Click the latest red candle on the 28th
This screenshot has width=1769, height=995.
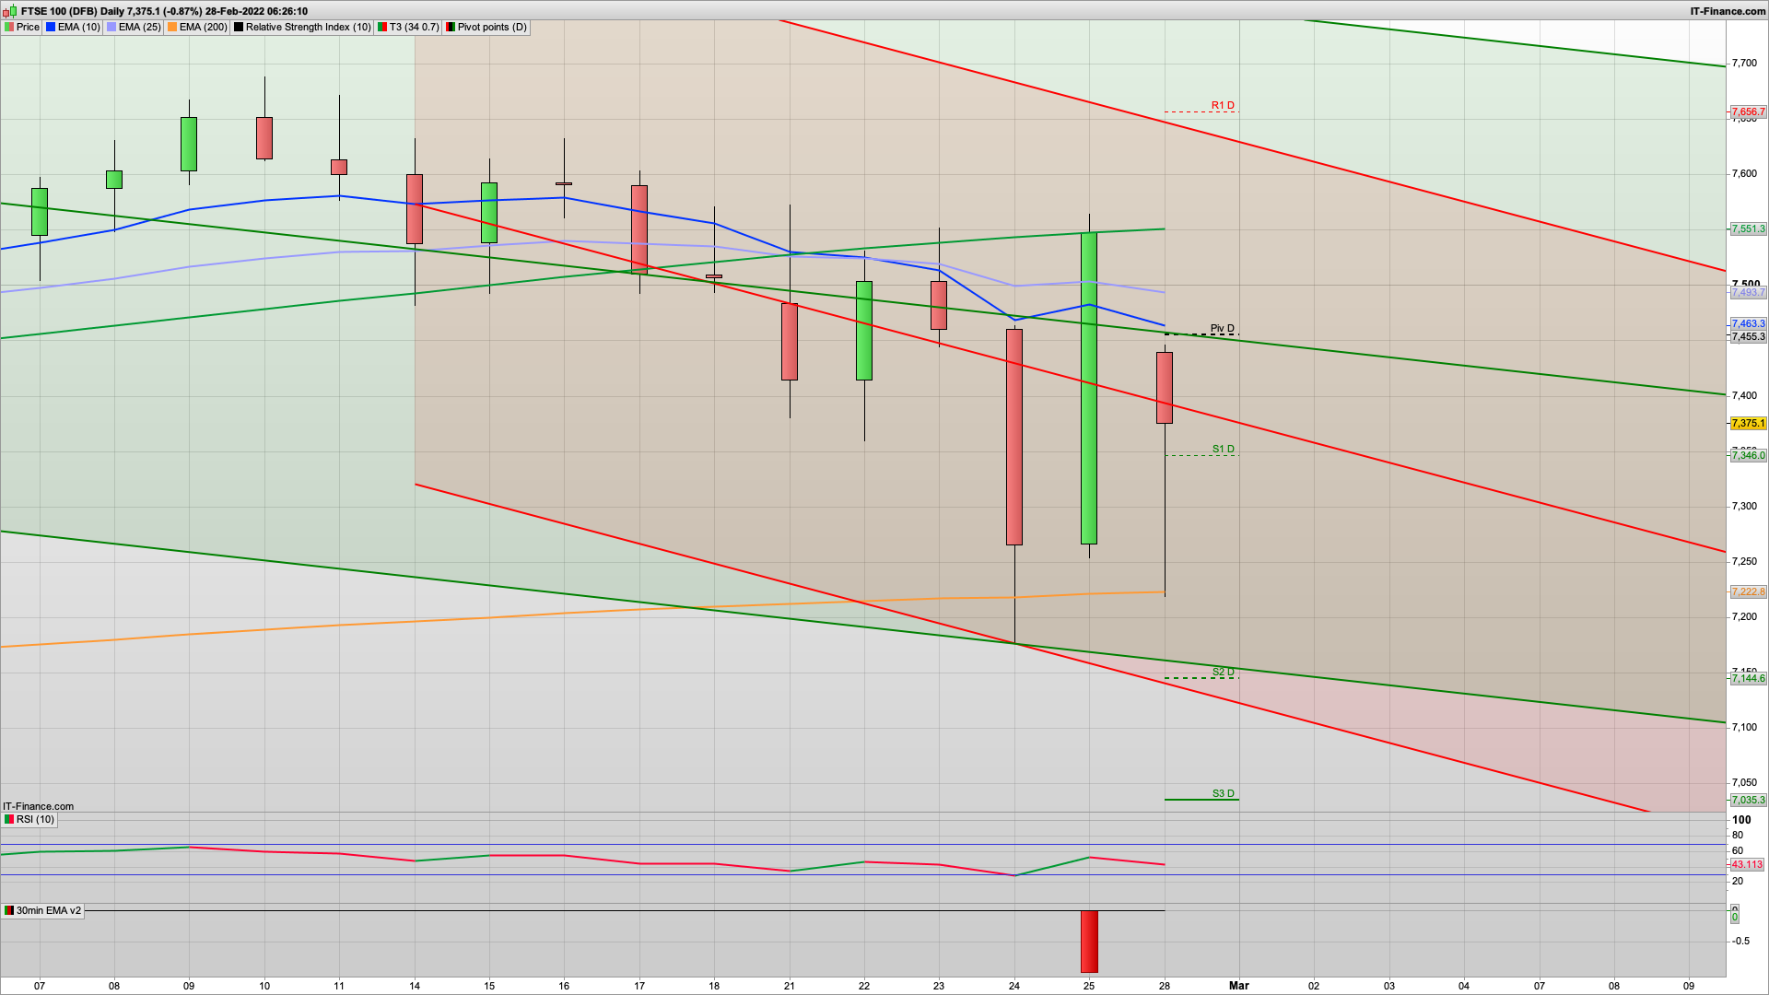[x=1165, y=388]
